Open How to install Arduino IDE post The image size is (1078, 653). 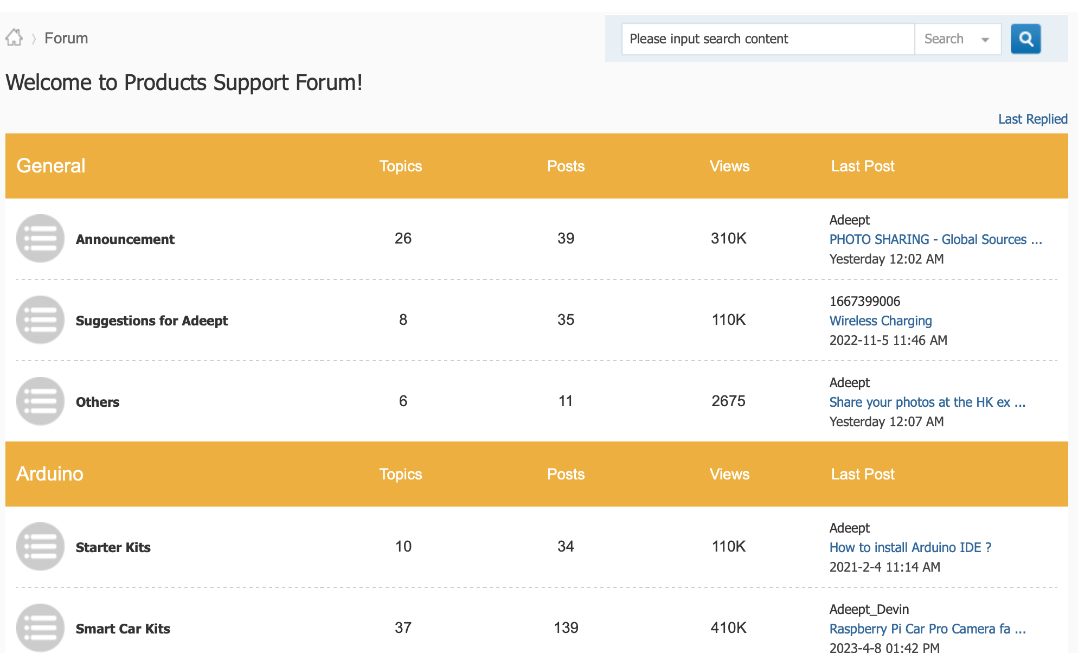[910, 547]
